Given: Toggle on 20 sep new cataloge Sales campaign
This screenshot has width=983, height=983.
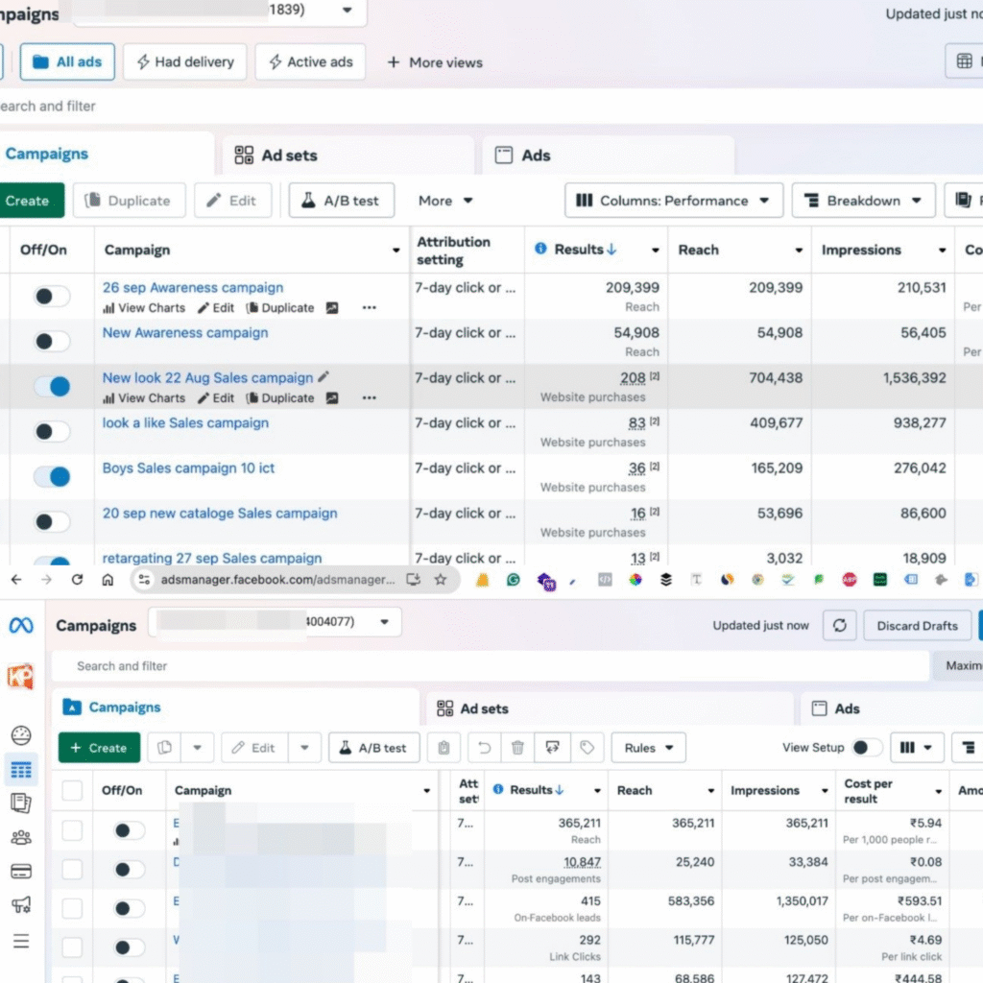Looking at the screenshot, I should 52,521.
